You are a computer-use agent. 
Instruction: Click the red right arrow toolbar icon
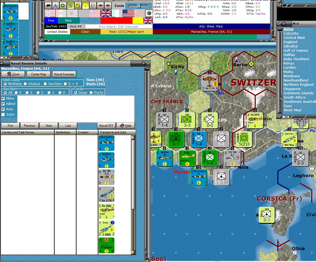(x=108, y=5)
